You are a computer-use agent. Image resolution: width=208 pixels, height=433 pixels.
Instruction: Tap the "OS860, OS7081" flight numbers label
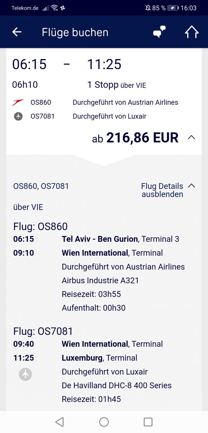click(x=41, y=186)
